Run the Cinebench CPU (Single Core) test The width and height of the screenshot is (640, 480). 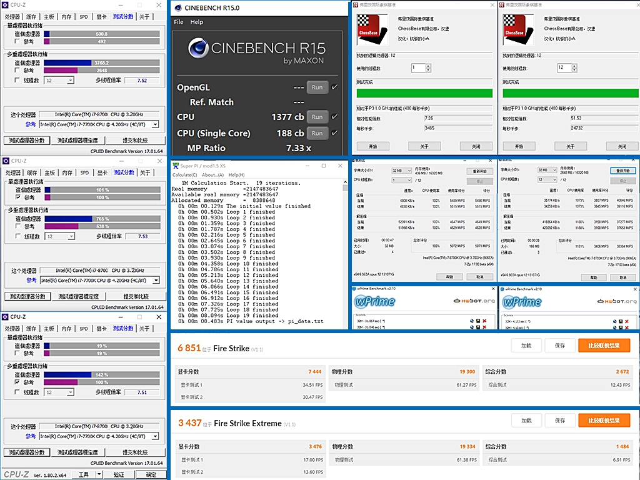click(x=317, y=133)
